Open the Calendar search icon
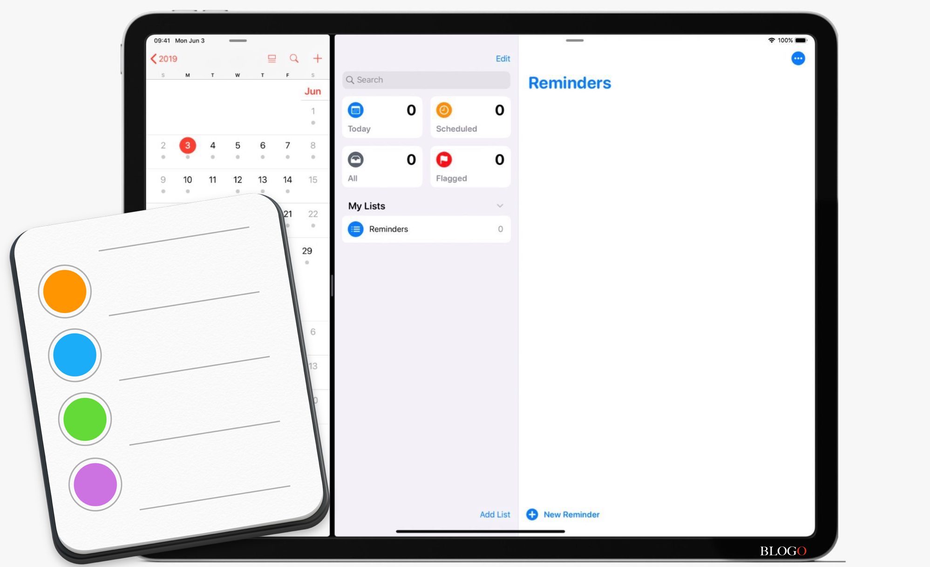The image size is (930, 567). (293, 59)
